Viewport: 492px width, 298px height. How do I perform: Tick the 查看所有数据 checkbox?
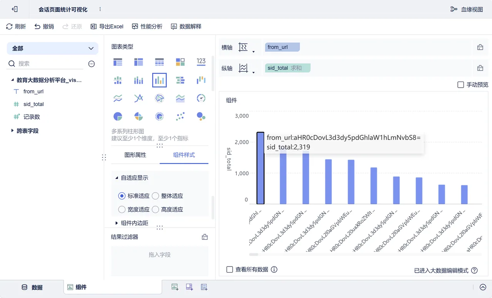(229, 270)
